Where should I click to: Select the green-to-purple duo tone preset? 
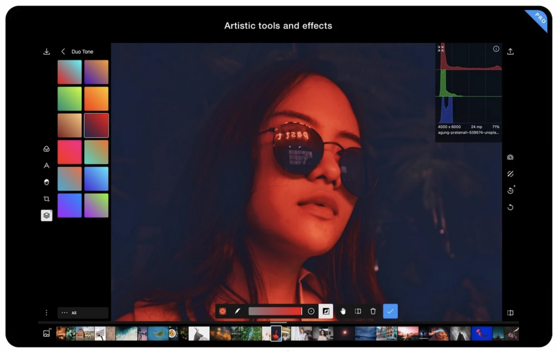point(96,205)
